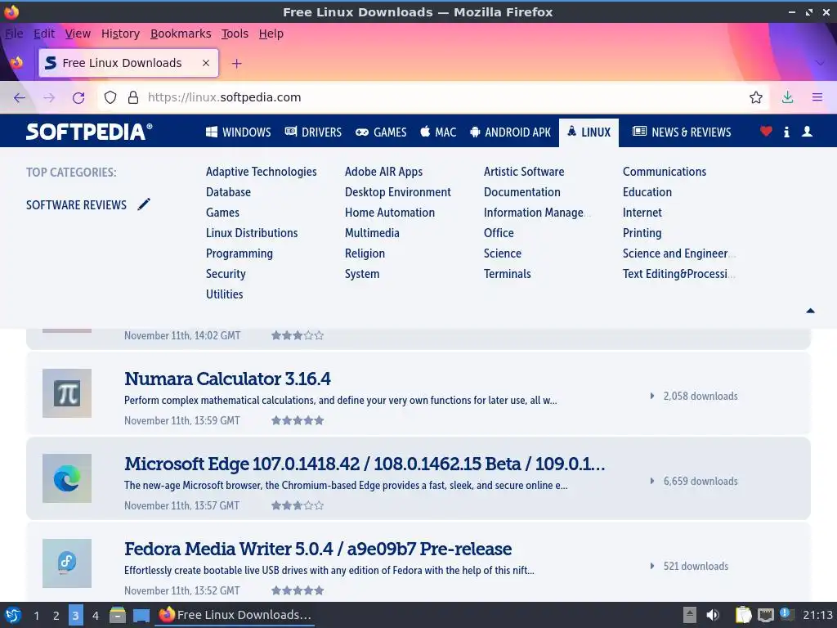Open Numara Calculator pi icon thumbnail
Image resolution: width=837 pixels, height=628 pixels.
coord(67,393)
